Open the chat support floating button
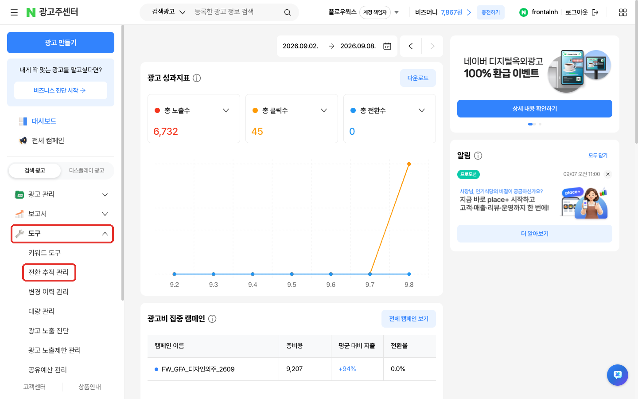 click(x=618, y=375)
